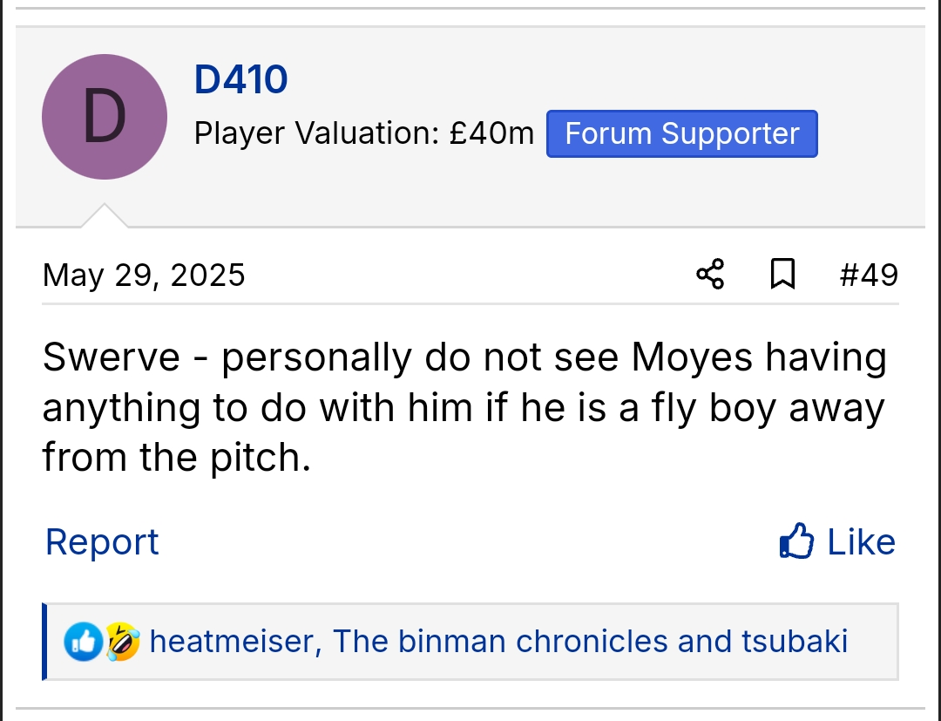Click the thumbs-up outline icon beside Like

click(796, 541)
